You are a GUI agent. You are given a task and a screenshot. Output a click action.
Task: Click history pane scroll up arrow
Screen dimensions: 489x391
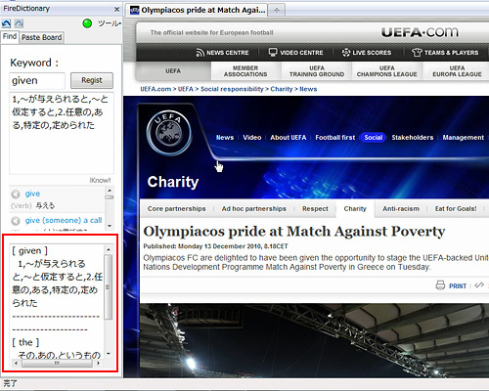point(109,249)
